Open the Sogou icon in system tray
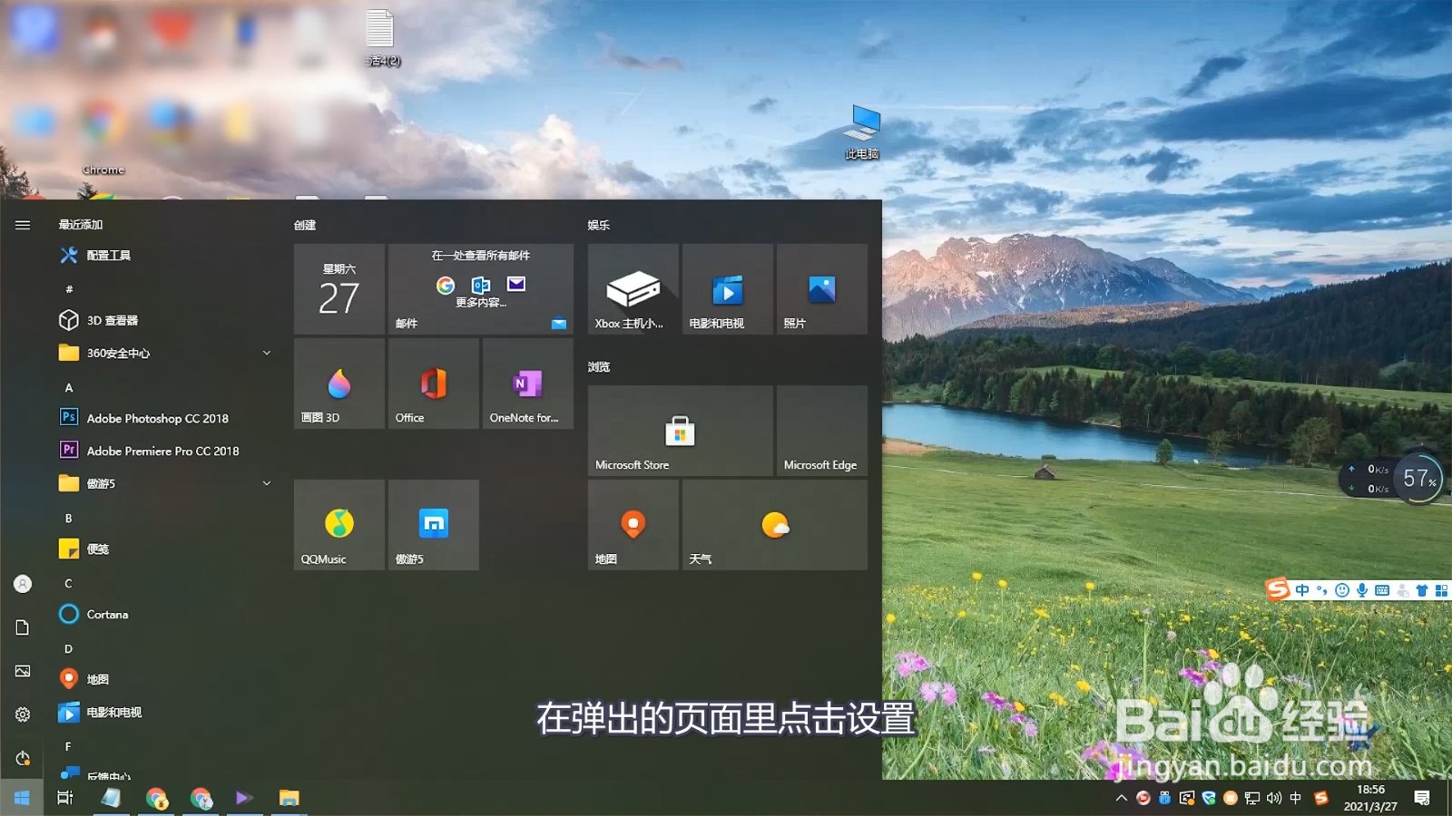The image size is (1452, 816). [1321, 798]
